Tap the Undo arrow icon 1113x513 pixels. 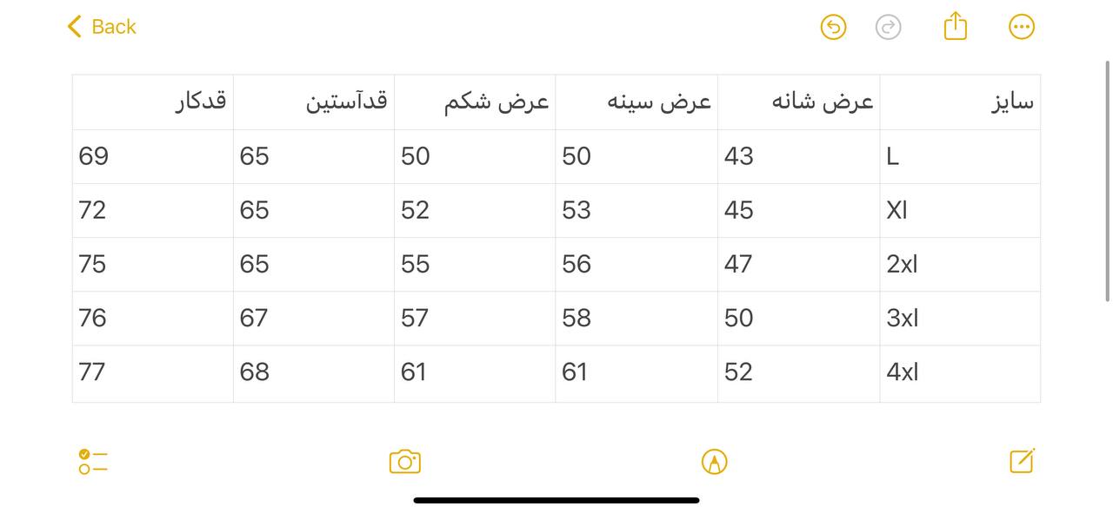[833, 27]
